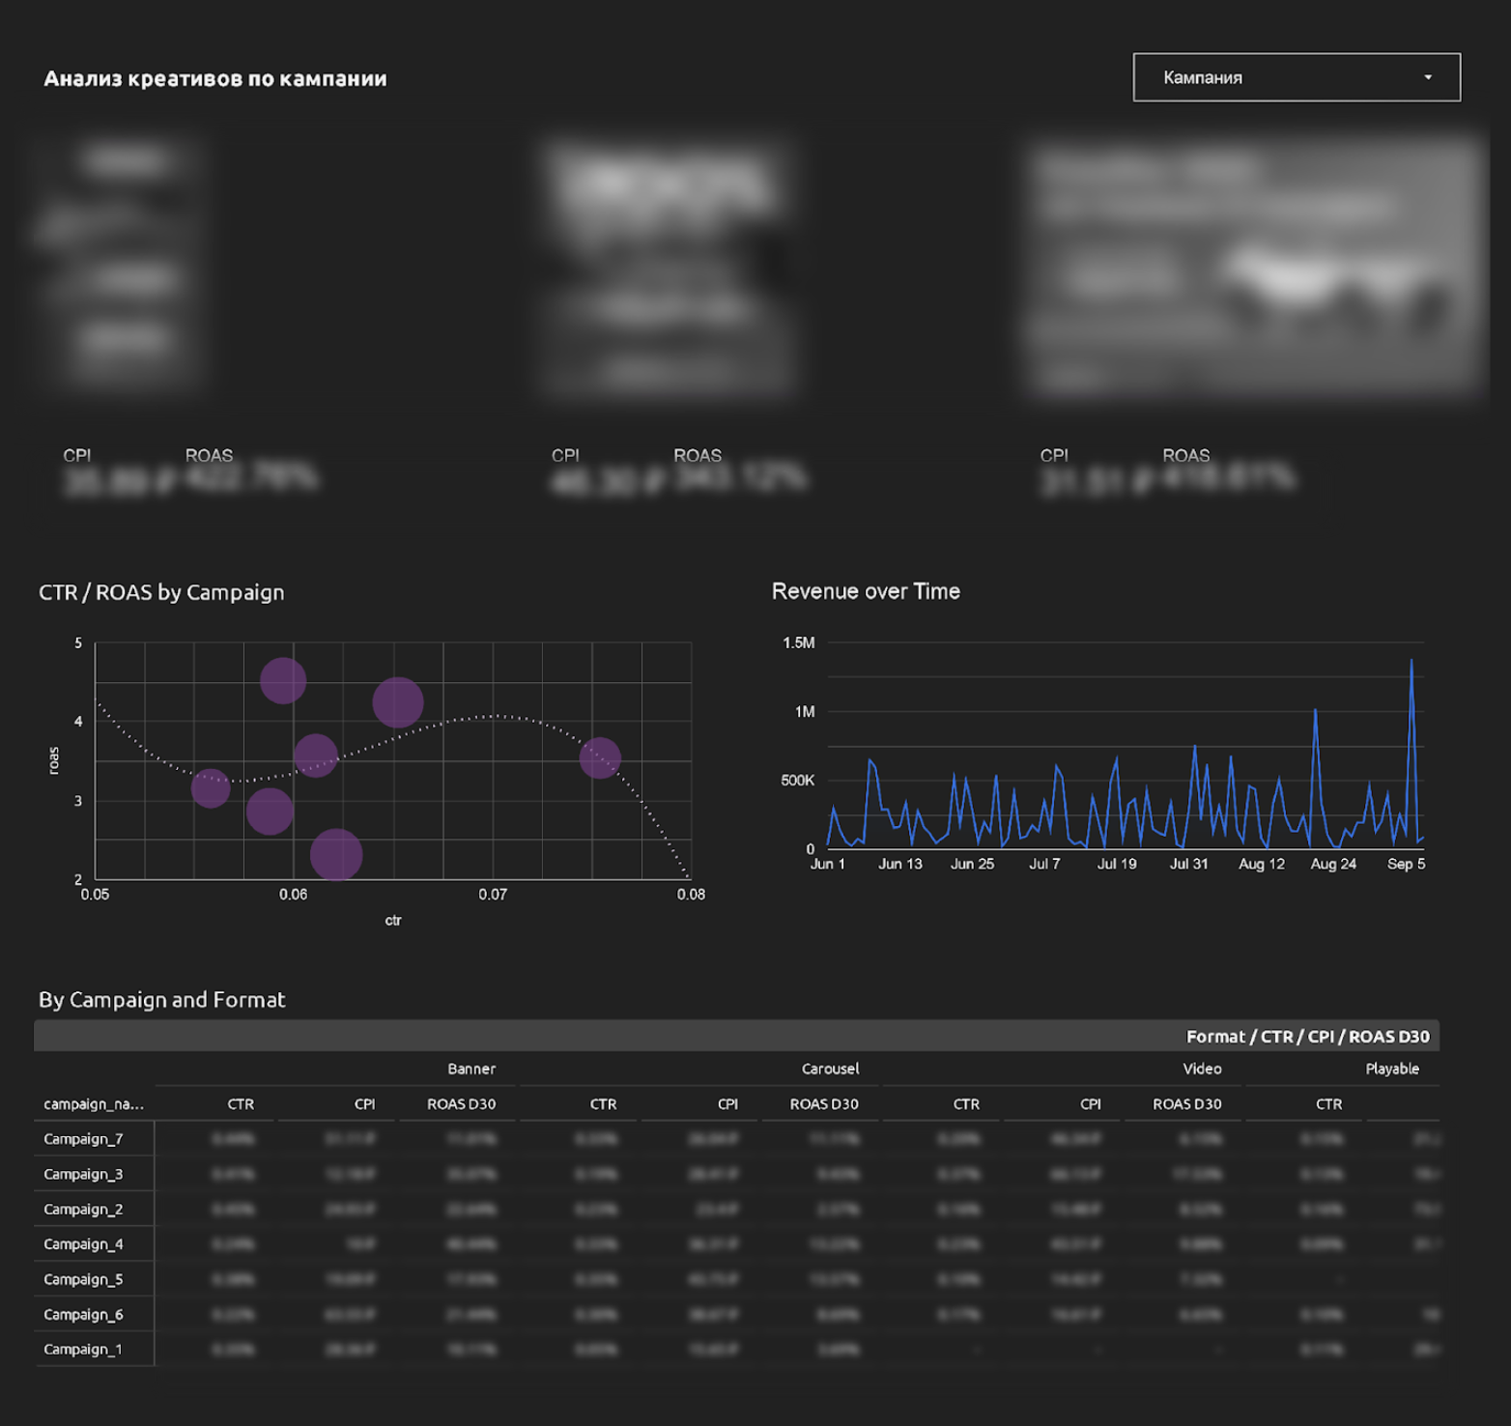This screenshot has height=1426, width=1511.
Task: Click the Playable format column header
Action: 1391,1069
